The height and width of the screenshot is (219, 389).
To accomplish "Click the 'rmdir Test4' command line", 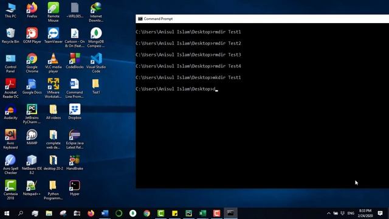I will pyautogui.click(x=188, y=66).
